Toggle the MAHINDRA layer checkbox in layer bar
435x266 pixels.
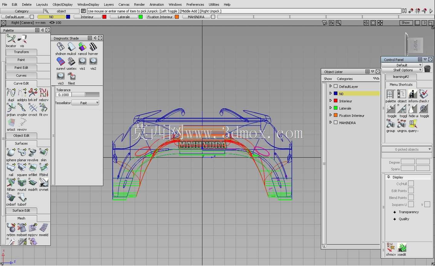(213, 17)
